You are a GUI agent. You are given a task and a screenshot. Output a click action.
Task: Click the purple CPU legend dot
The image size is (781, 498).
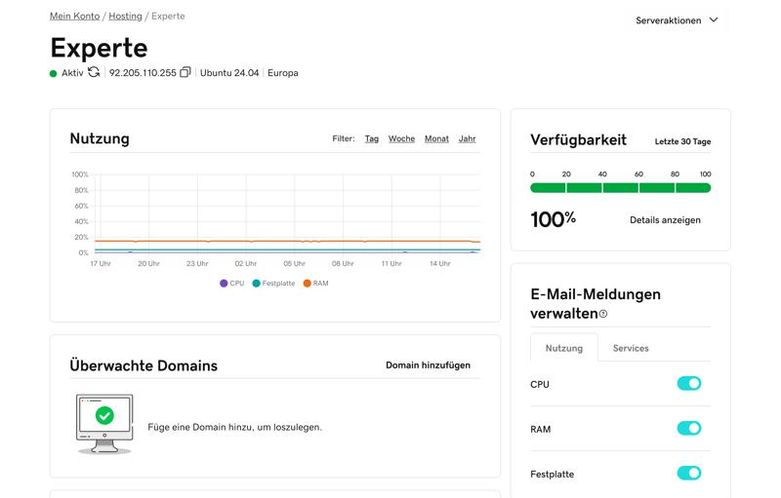click(x=224, y=284)
